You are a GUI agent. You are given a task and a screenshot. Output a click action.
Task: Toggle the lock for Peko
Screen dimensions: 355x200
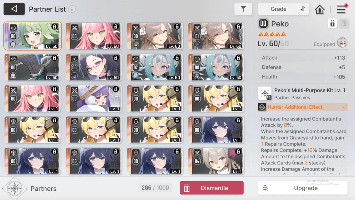click(332, 23)
